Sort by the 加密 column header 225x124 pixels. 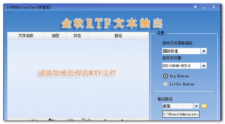pos(56,36)
